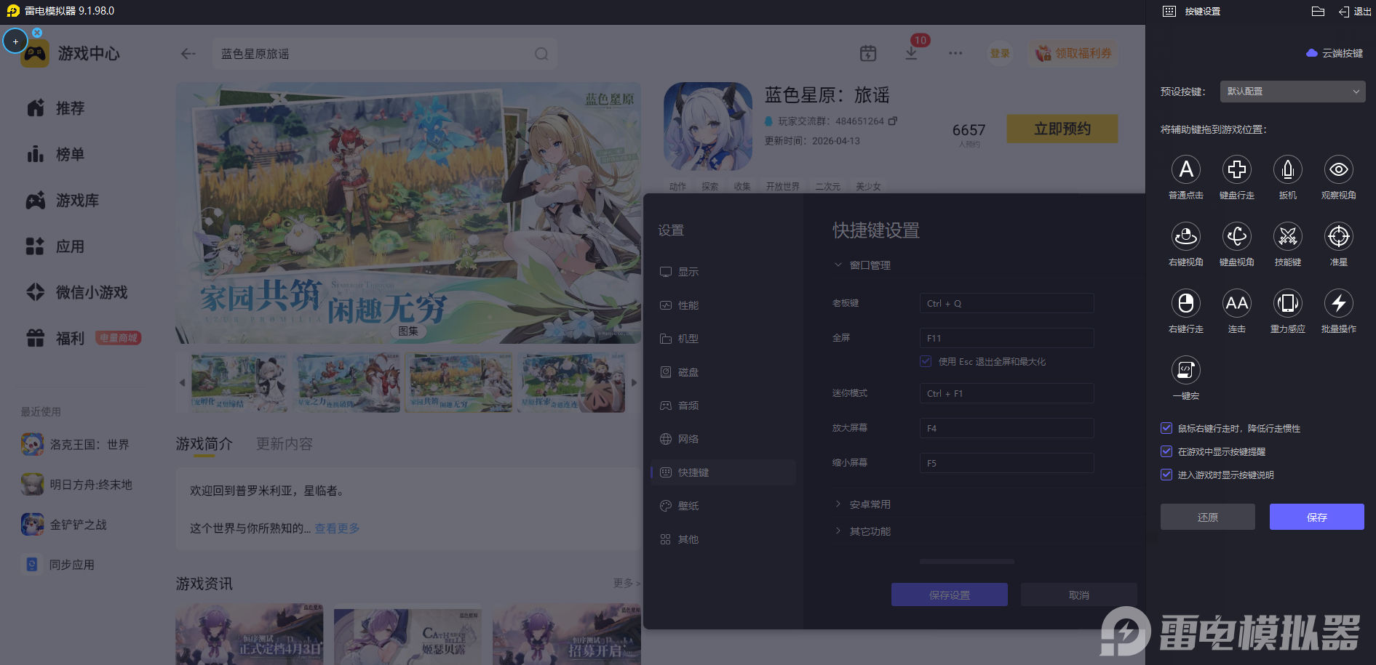Open the 游戏库 game library
This screenshot has width=1376, height=665.
[x=63, y=201]
